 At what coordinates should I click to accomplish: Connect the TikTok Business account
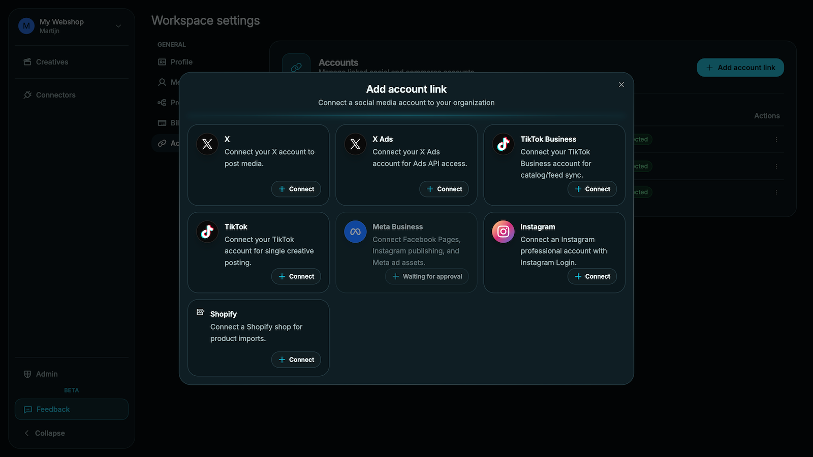592,189
